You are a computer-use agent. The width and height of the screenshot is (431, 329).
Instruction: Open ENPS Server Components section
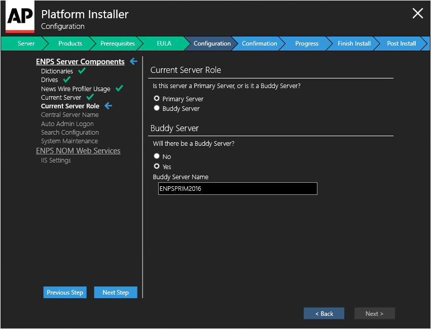[x=80, y=61]
